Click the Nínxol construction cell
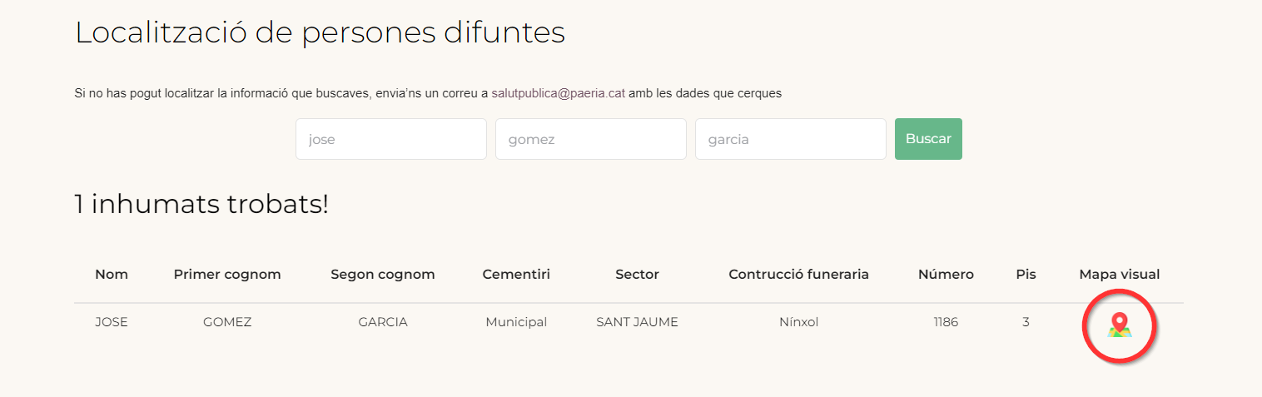Image resolution: width=1262 pixels, height=397 pixels. (x=799, y=322)
